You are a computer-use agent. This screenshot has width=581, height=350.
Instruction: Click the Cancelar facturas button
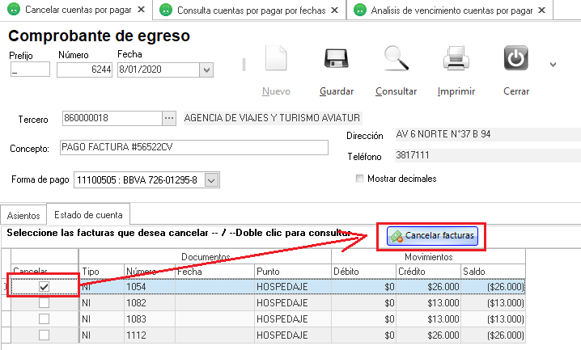(x=434, y=235)
